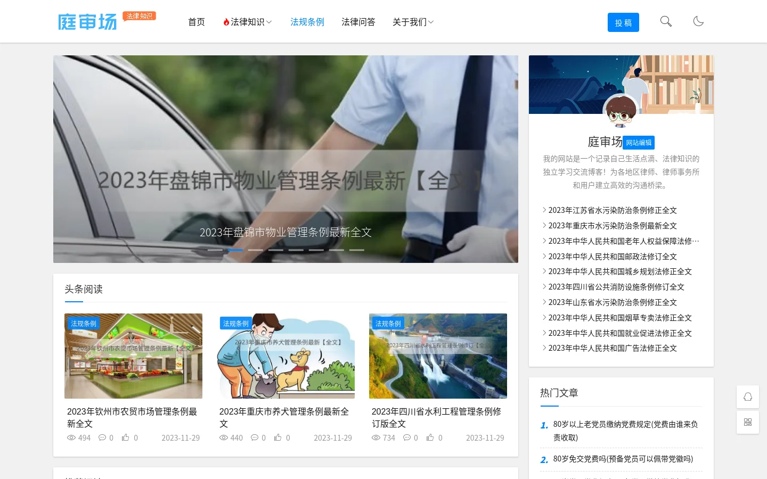The height and width of the screenshot is (479, 767).
Task: Open sidebar link 中华人民共和国邮政法修订全文
Action: tap(613, 257)
